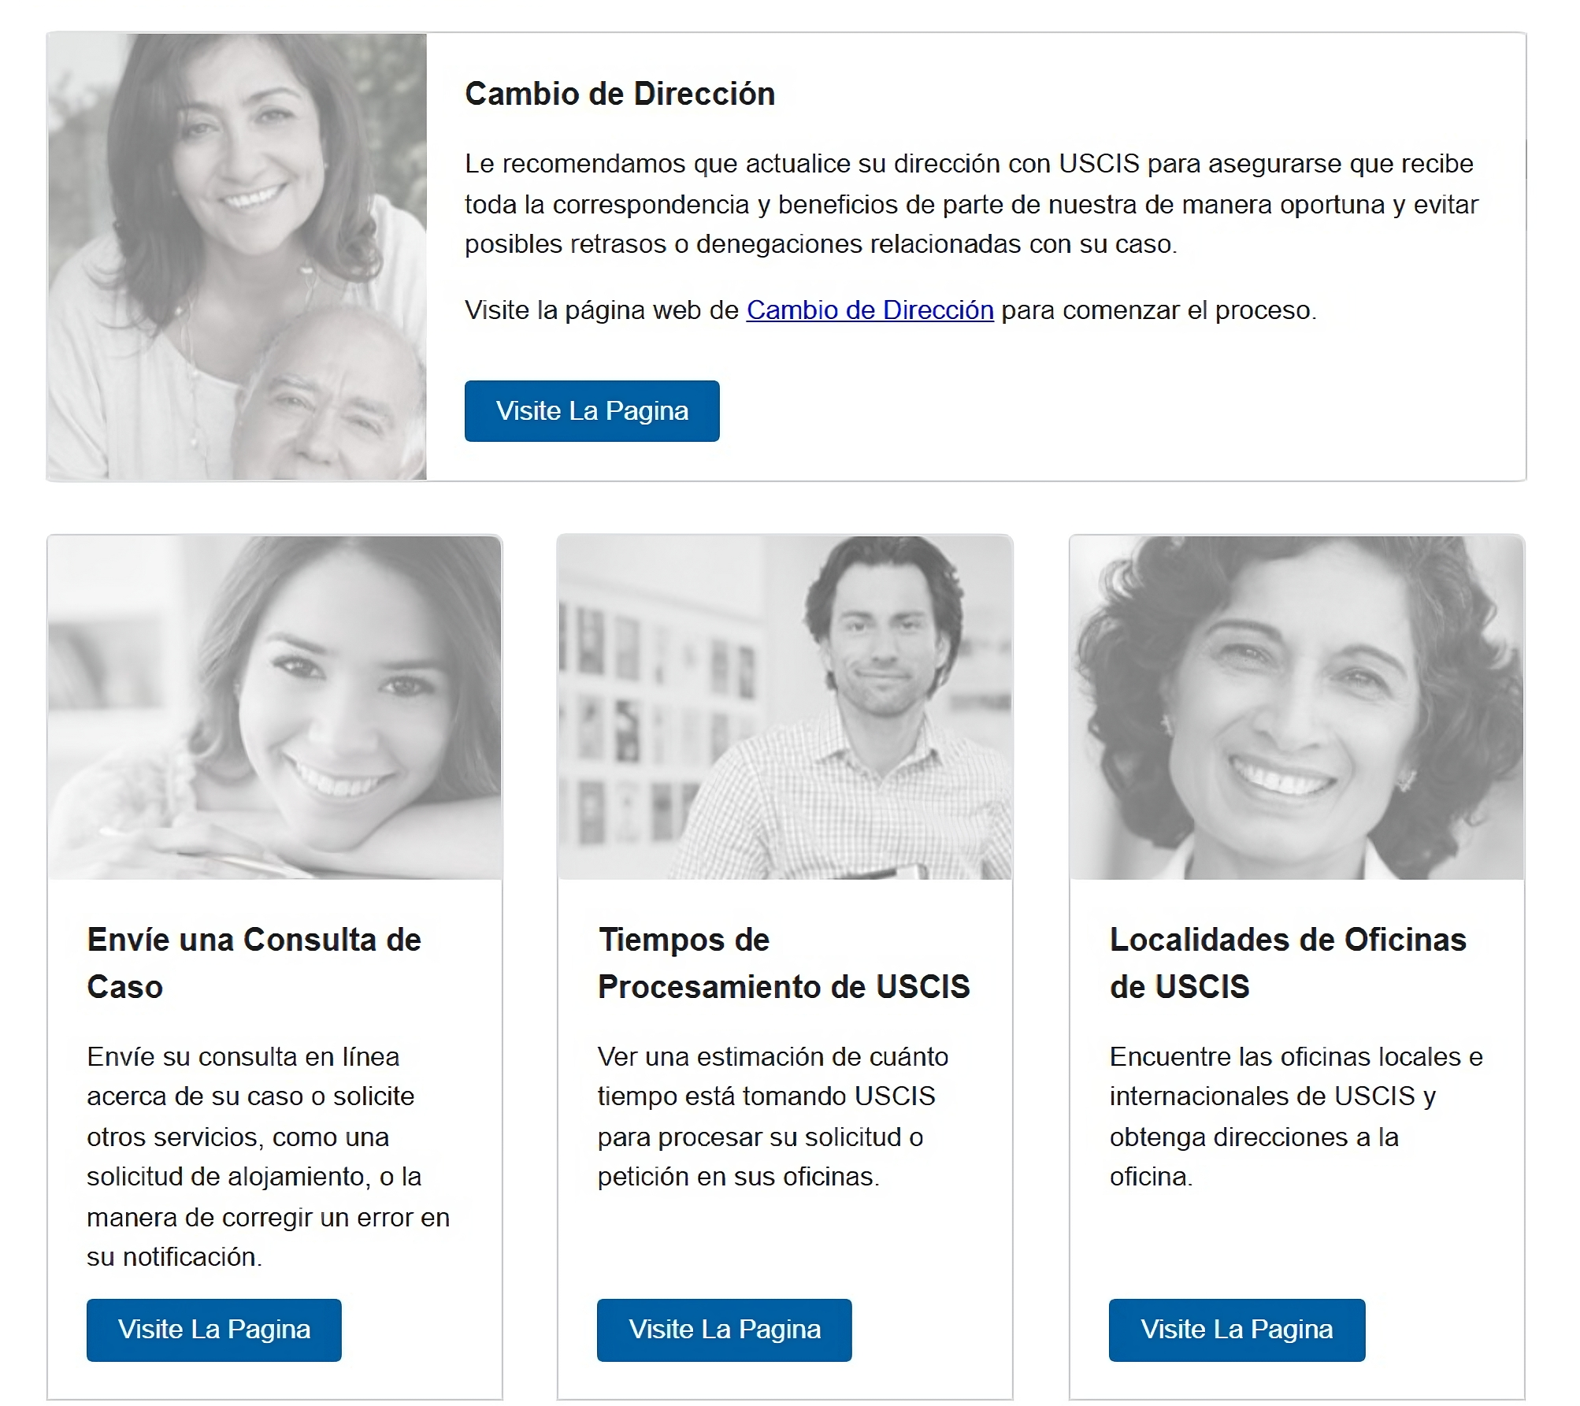1580x1406 pixels.
Task: Click the 'para comenzar el proceso' text
Action: pos(1159,310)
